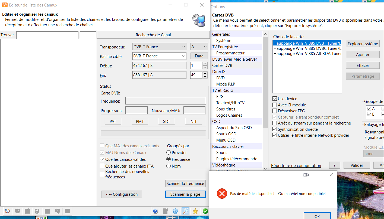The image size is (384, 219).
Task: Click the "Trouver" search text field
Action: click(x=47, y=35)
